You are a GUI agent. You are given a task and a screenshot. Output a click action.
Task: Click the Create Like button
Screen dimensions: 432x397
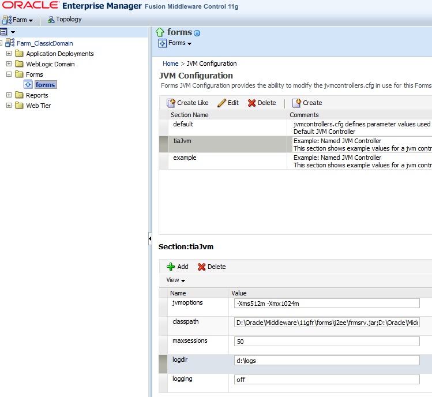pyautogui.click(x=187, y=103)
